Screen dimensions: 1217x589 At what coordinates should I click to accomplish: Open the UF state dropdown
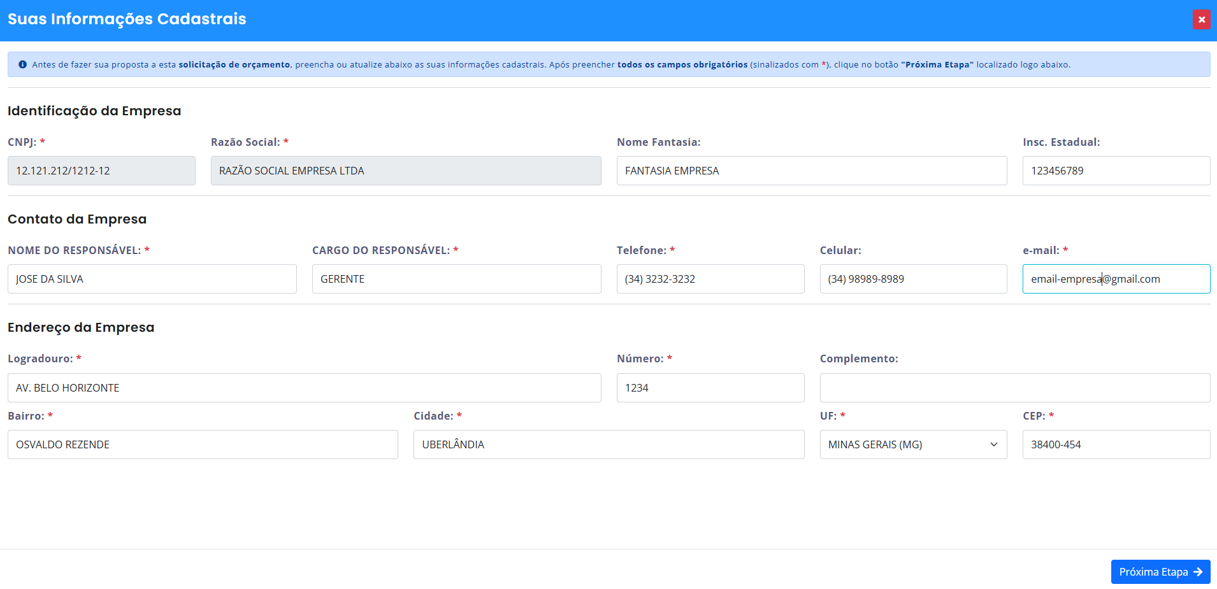click(912, 444)
